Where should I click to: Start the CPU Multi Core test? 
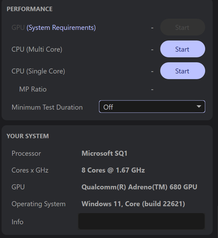[x=182, y=49]
